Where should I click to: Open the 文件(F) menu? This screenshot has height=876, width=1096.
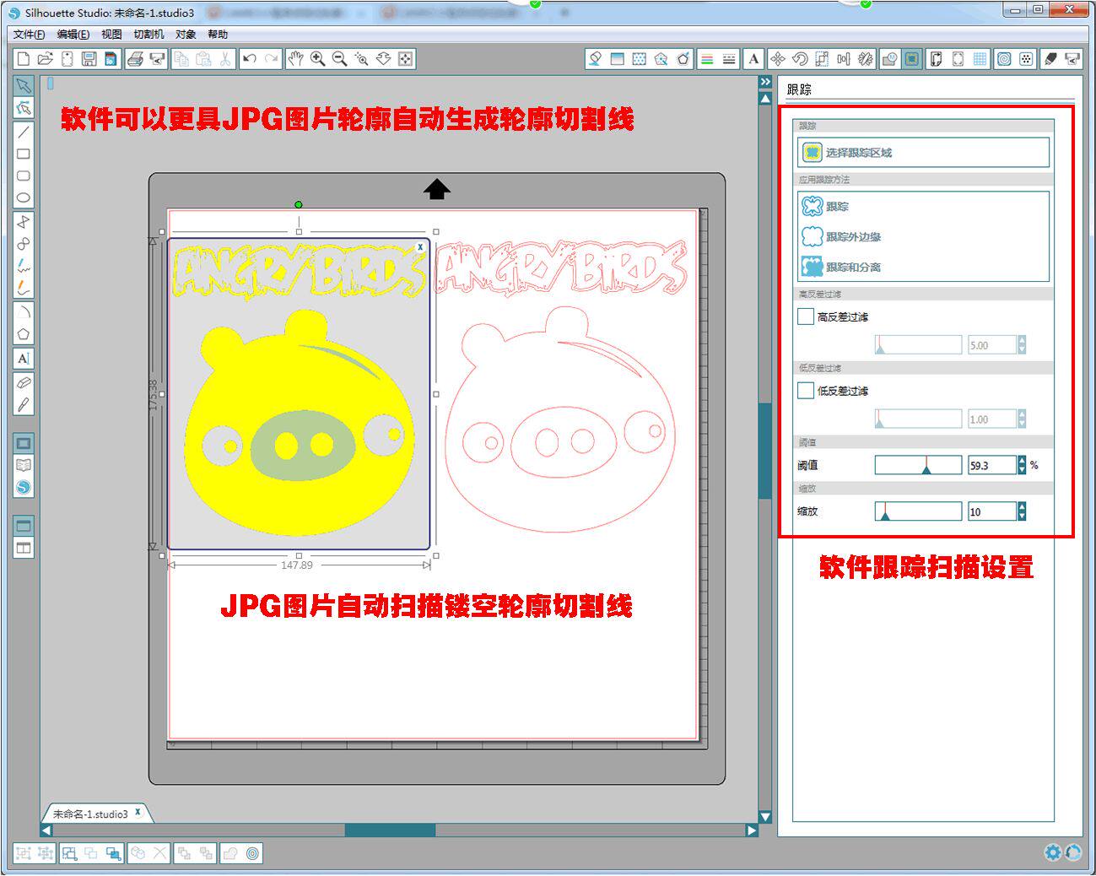coord(29,35)
